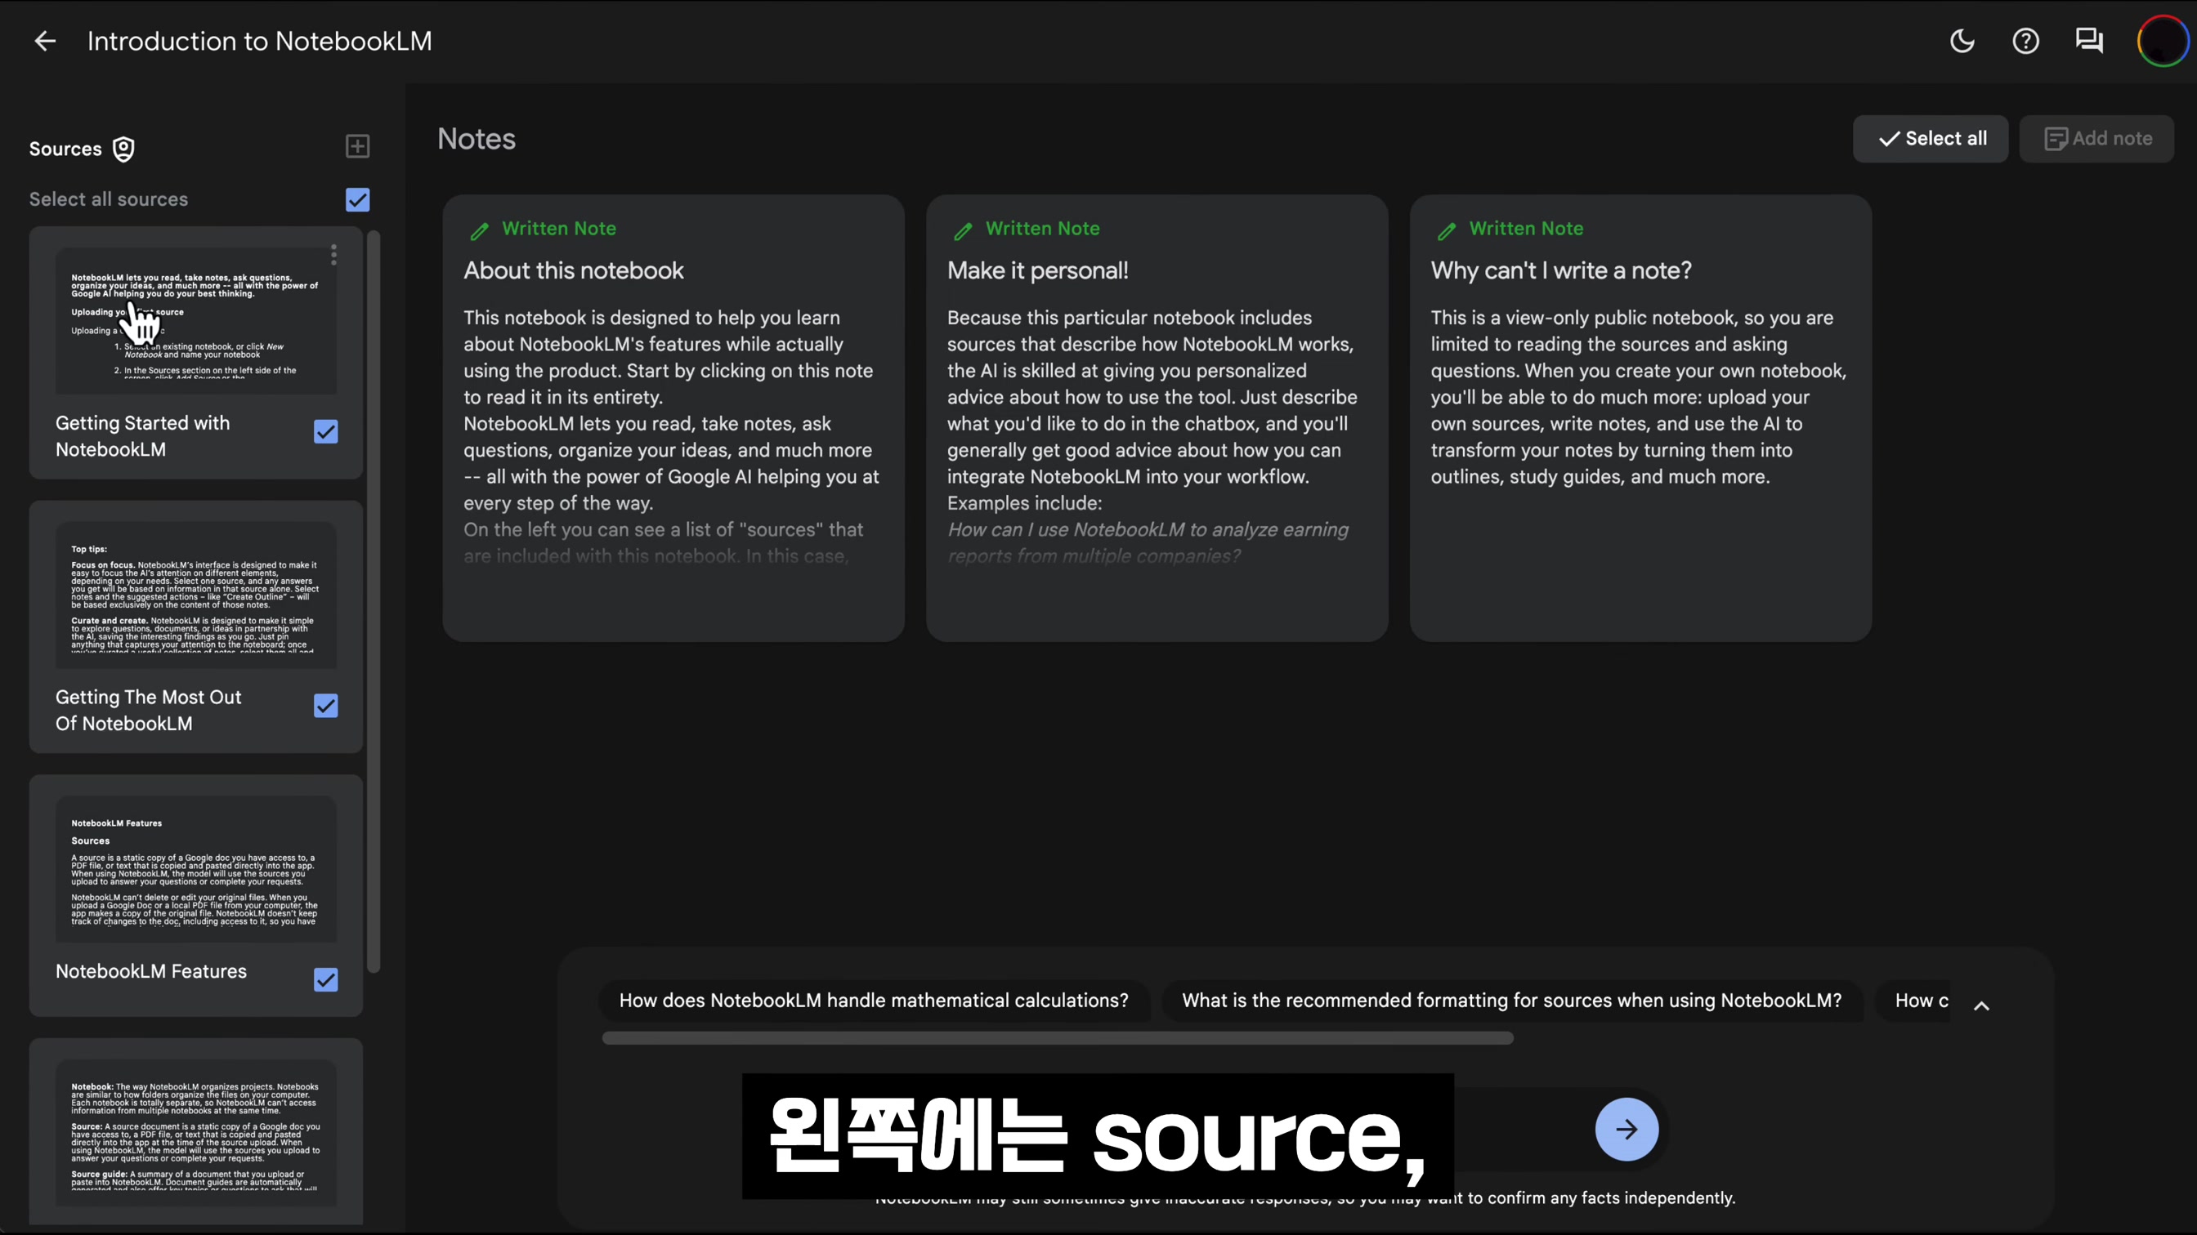Open Getting The Most Out thumbnail
Viewport: 2197px width, 1235px height.
195,595
